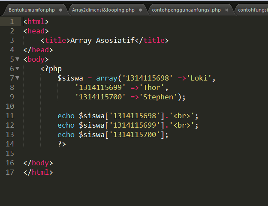Click 'Array Asosiatif' title text
The width and height of the screenshot is (268, 206).
pyautogui.click(x=102, y=40)
